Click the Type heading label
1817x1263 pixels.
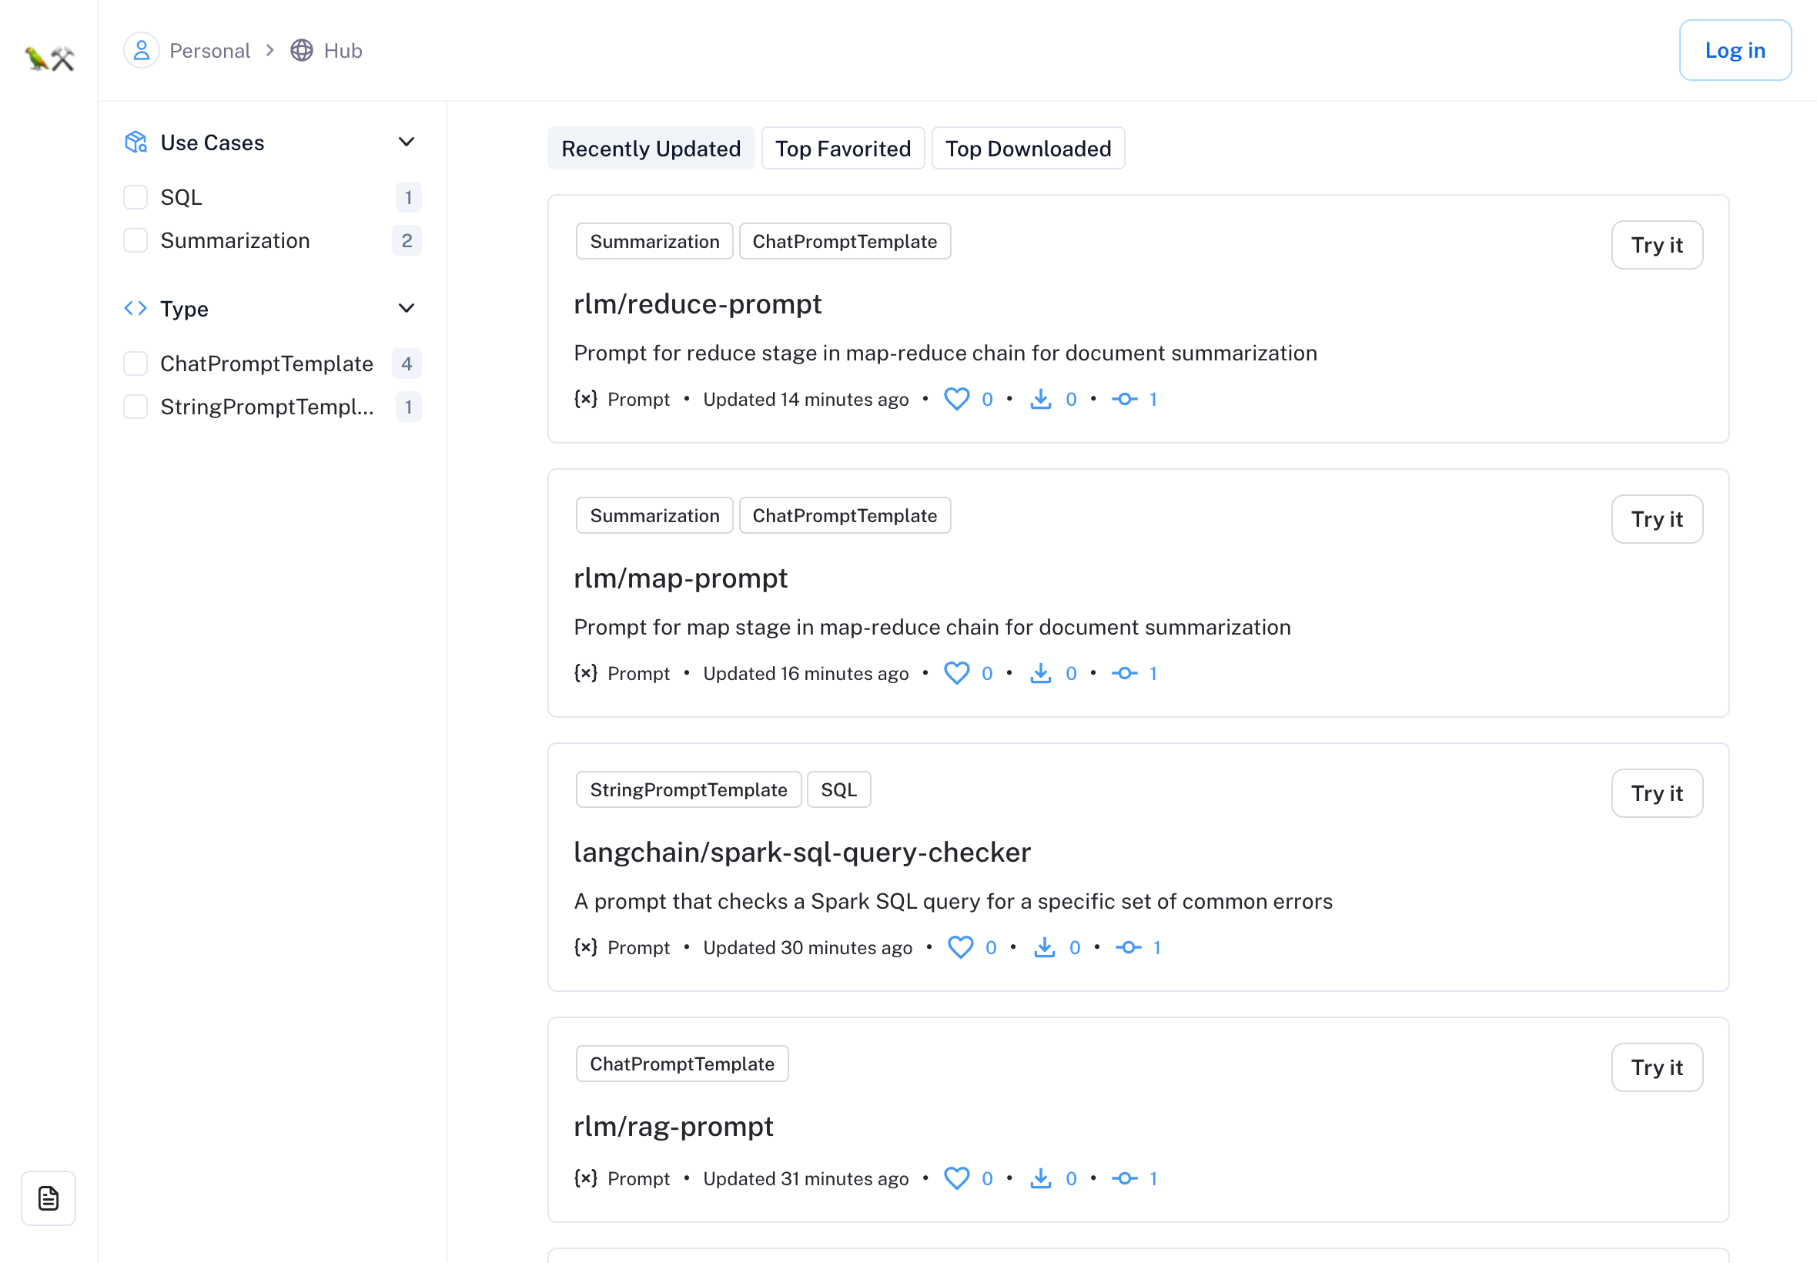pyautogui.click(x=184, y=309)
